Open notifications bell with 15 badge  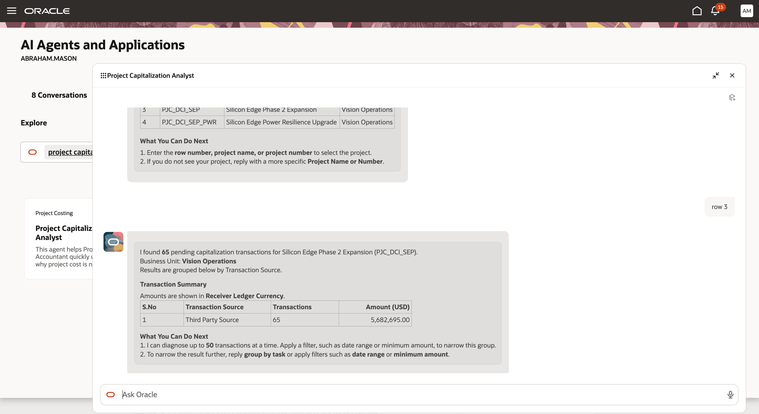tap(716, 11)
